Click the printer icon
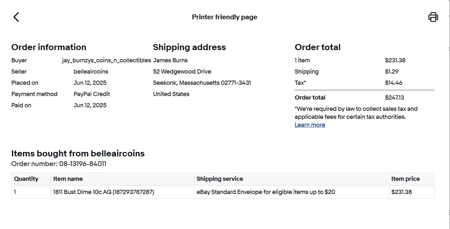Viewport: 450px width, 229px height. [x=433, y=17]
